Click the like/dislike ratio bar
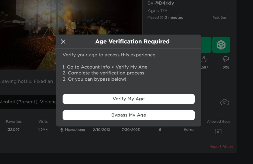This screenshot has height=164, width=253. [215, 64]
